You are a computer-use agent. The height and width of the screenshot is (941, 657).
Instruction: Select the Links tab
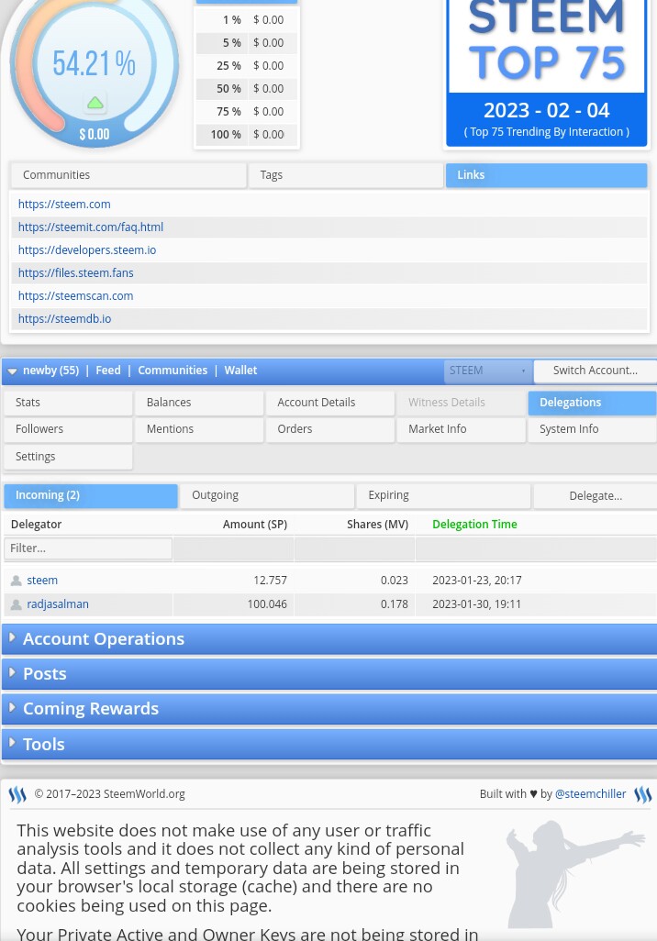(547, 175)
